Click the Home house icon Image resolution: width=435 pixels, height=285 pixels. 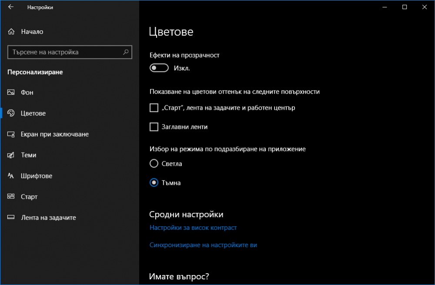point(11,32)
